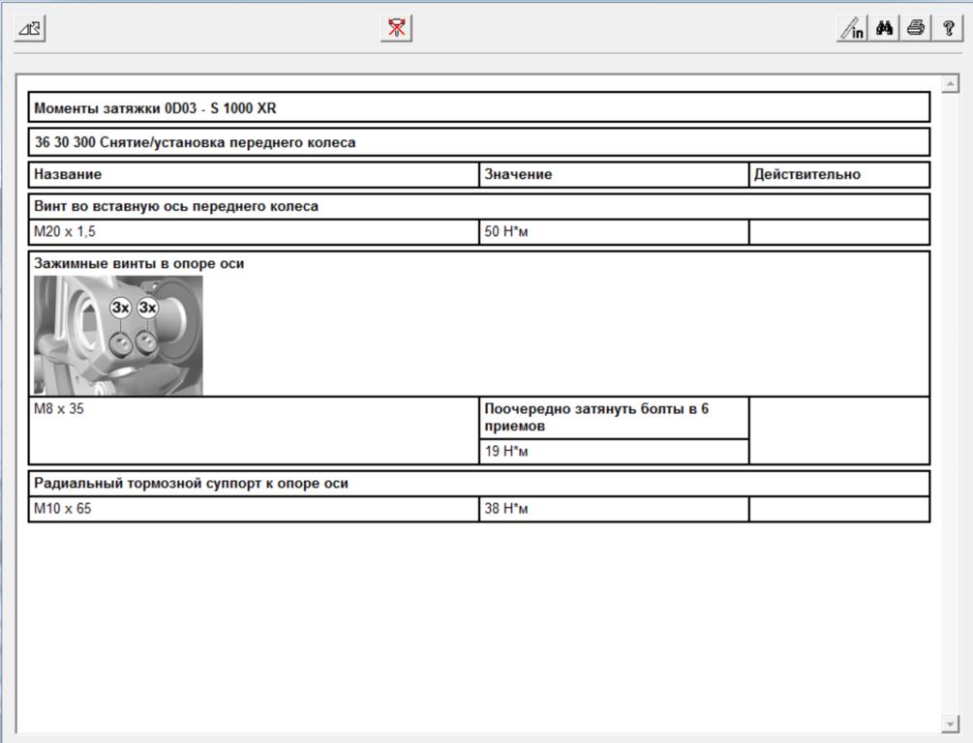
Task: Click the scrollbar down arrow
Action: click(x=950, y=725)
